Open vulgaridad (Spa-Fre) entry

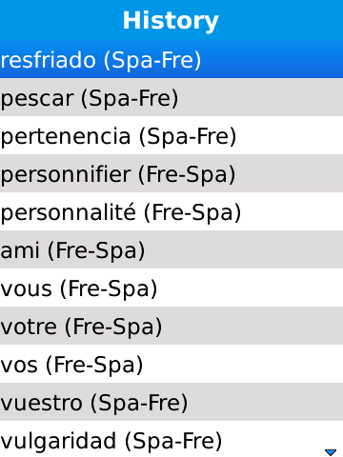tap(171, 439)
